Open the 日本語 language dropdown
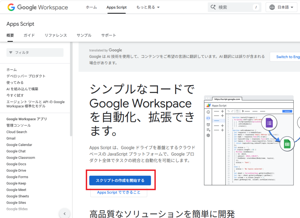This screenshot has height=218, width=300. click(x=282, y=7)
